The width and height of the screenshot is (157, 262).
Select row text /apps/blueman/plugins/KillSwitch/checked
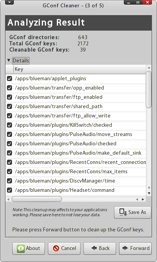tap(63, 125)
